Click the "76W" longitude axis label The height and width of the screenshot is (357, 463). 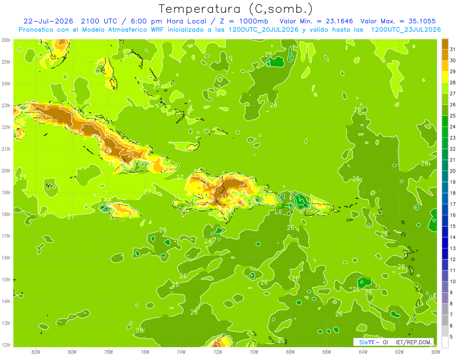(145, 351)
